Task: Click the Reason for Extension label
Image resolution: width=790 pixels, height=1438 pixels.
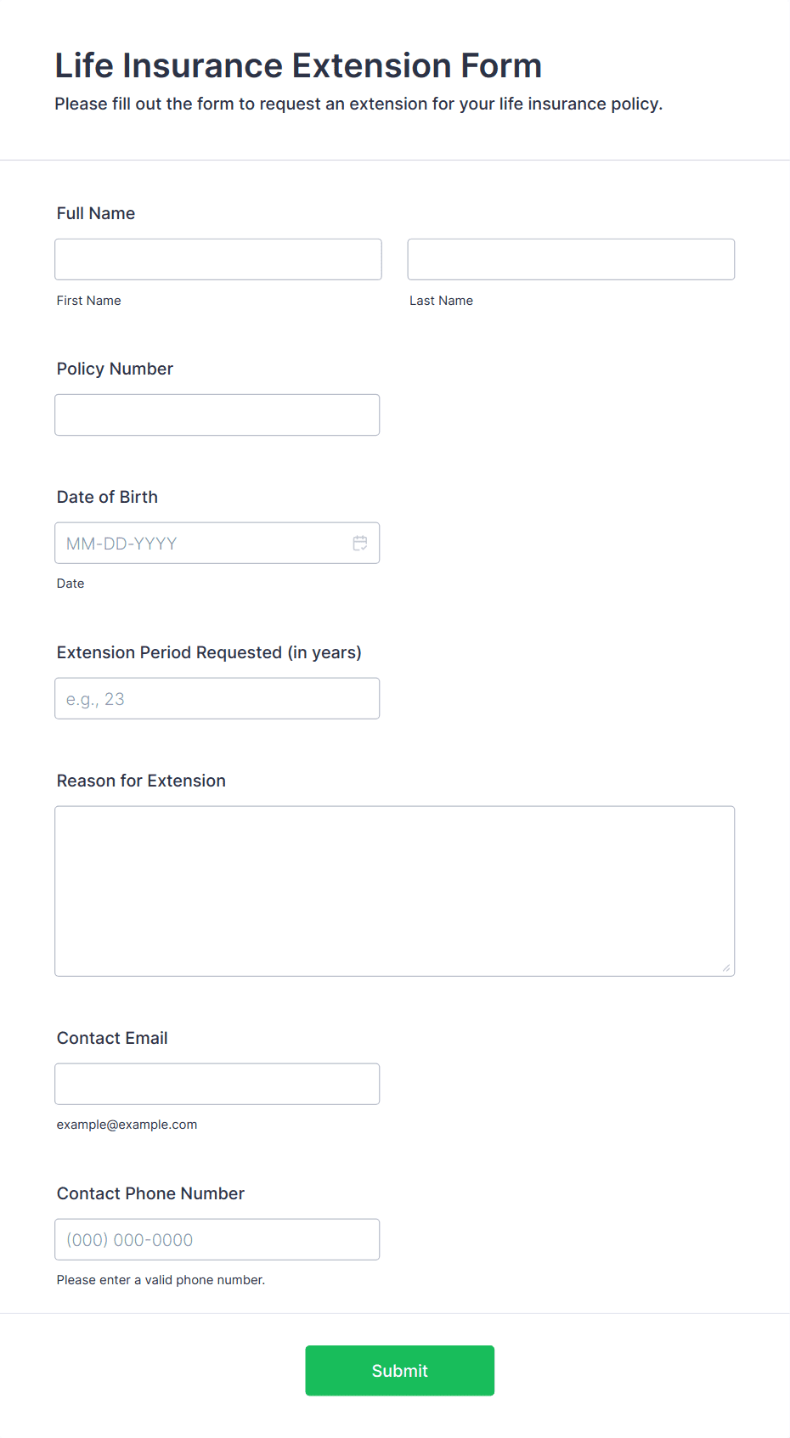Action: tap(141, 781)
